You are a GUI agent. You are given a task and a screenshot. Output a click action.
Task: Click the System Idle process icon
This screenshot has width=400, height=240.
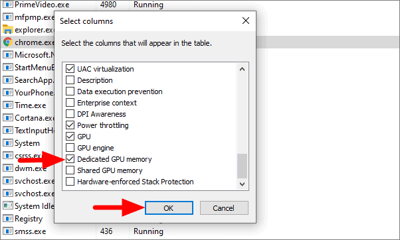click(8, 206)
